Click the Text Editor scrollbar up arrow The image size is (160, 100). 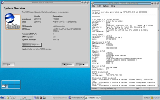(x=158, y=9)
